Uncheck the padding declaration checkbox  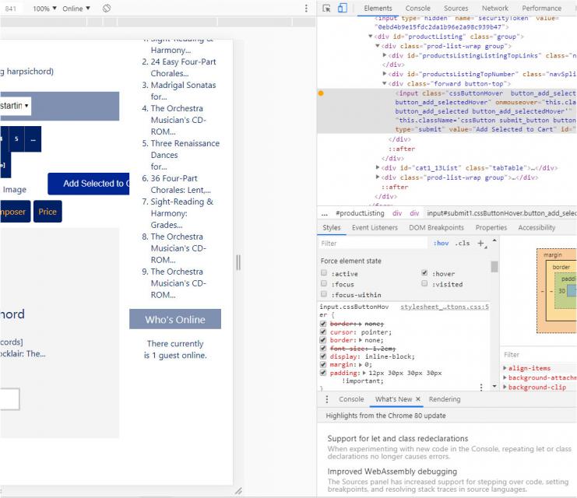(323, 373)
